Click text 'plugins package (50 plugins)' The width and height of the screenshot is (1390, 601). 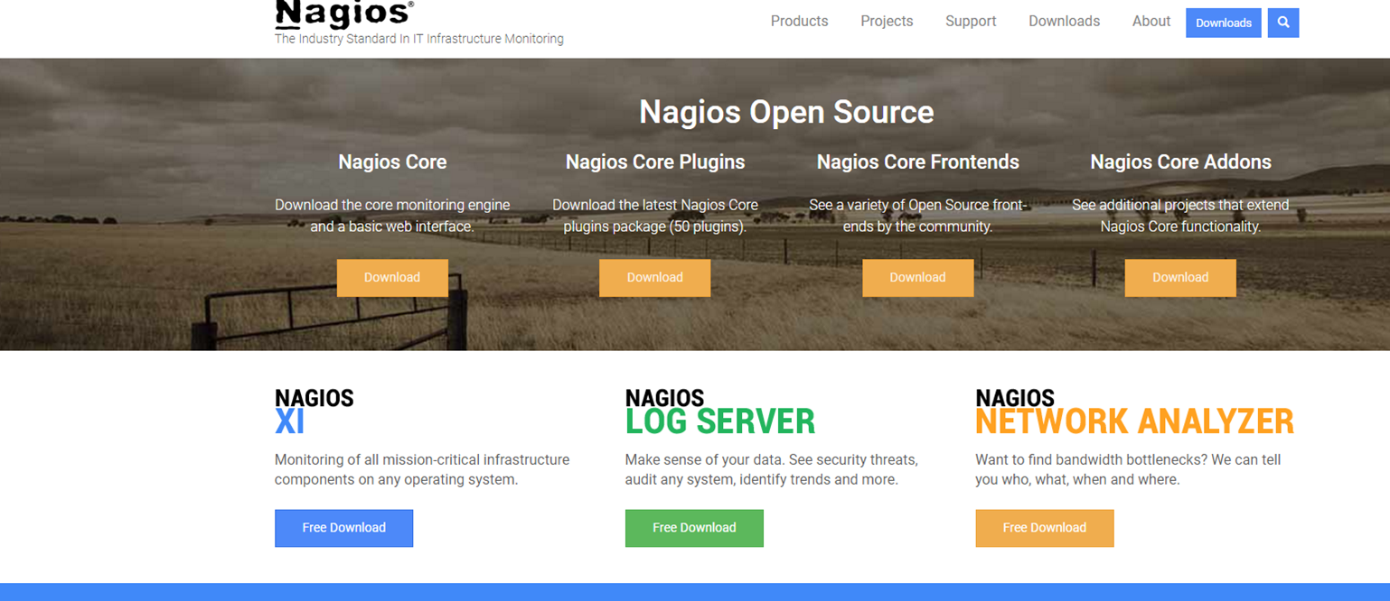pos(655,227)
